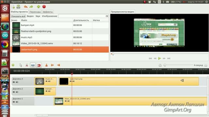Mute audio of Дорожка 1 track
Screen dimensions: 209x117
click(x=17, y=102)
